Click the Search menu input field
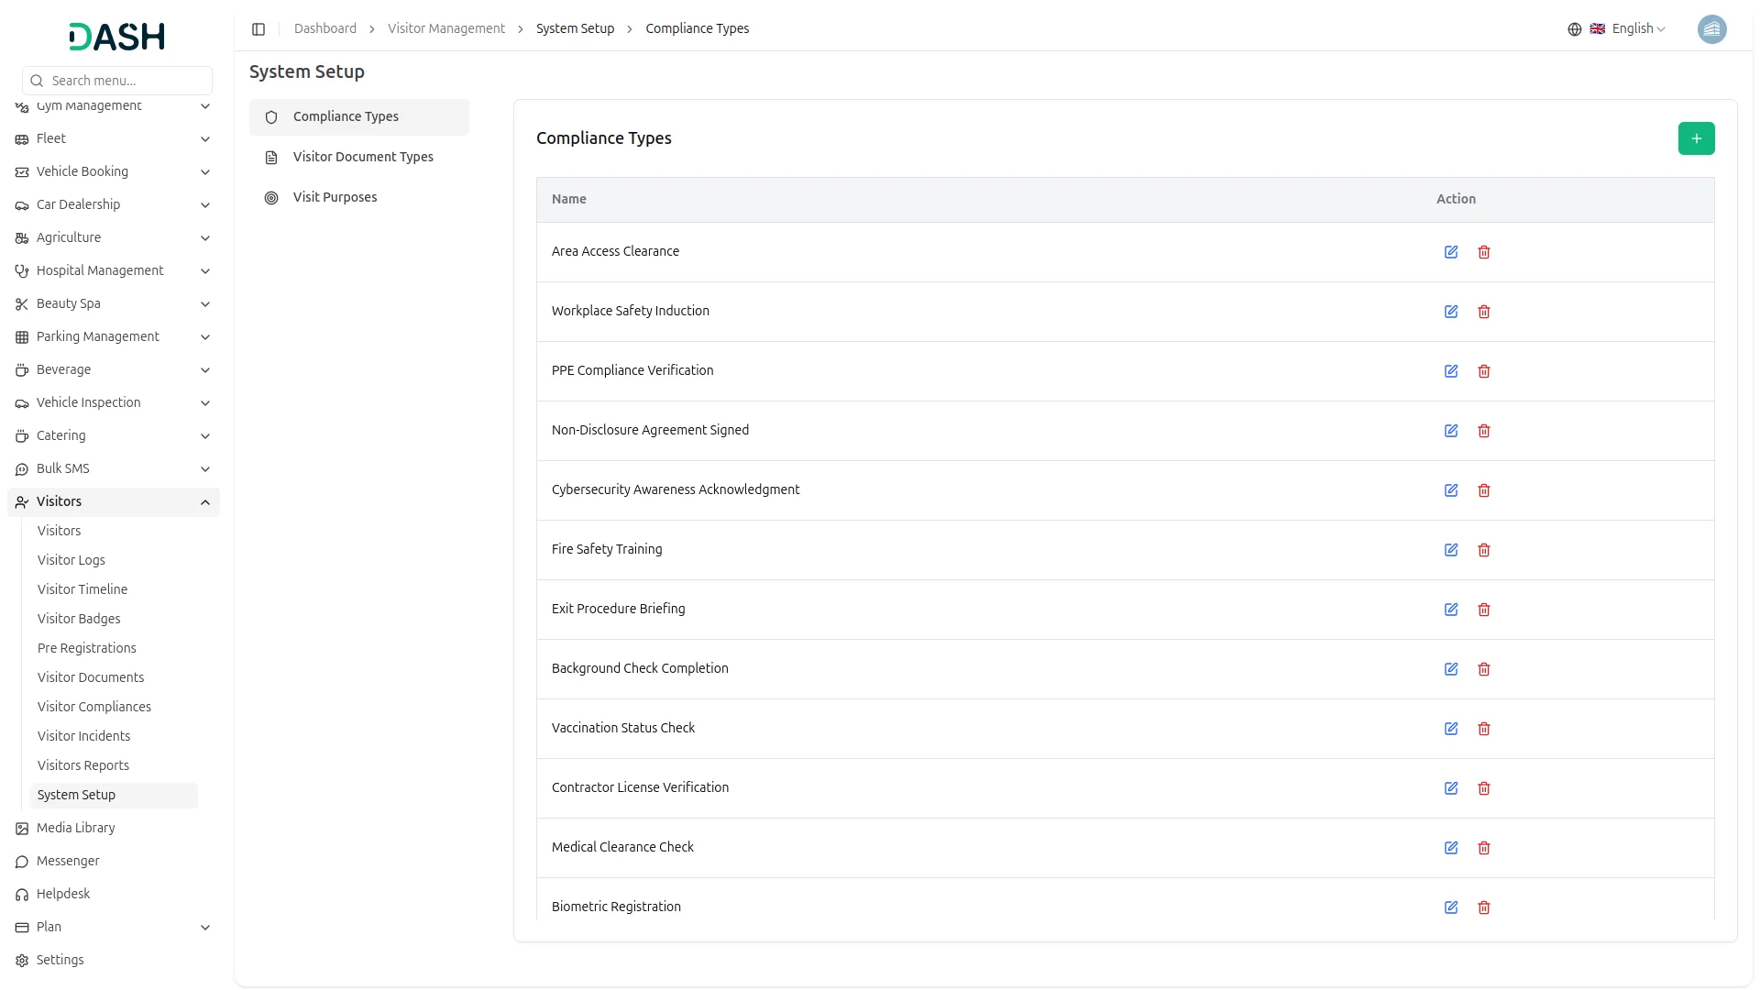Screen dimensions: 1760x990 (x=117, y=81)
